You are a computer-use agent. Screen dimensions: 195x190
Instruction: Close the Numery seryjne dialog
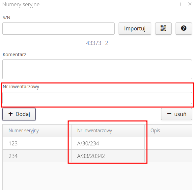click(x=190, y=4)
